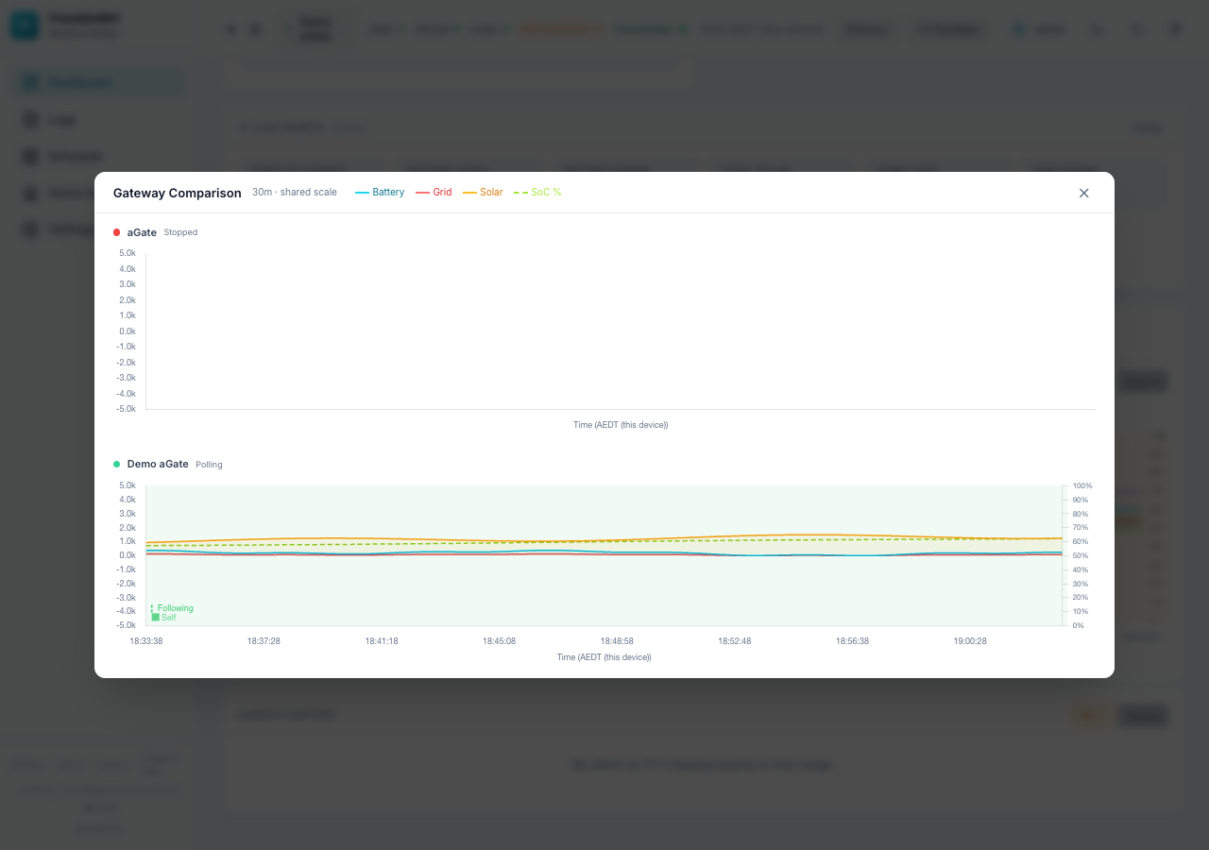
Task: Close the Gateway Comparison dialog
Action: (x=1083, y=193)
